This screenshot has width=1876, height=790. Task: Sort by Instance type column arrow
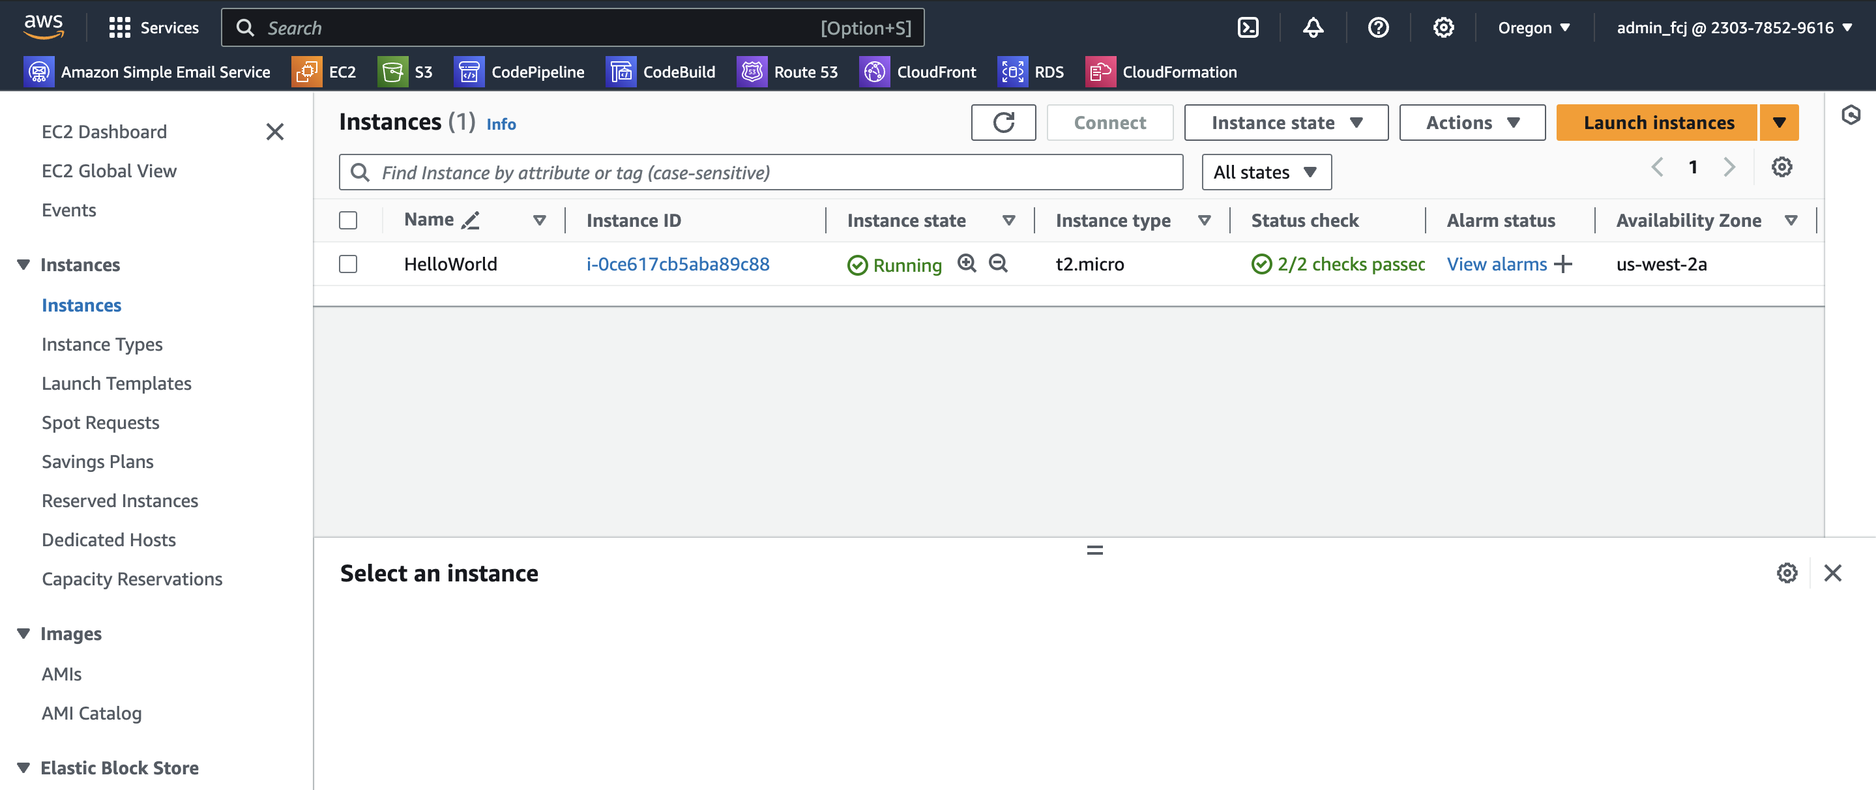point(1204,220)
